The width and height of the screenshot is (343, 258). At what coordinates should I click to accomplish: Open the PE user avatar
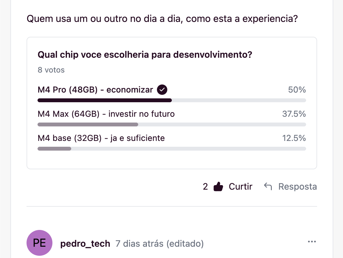39,243
